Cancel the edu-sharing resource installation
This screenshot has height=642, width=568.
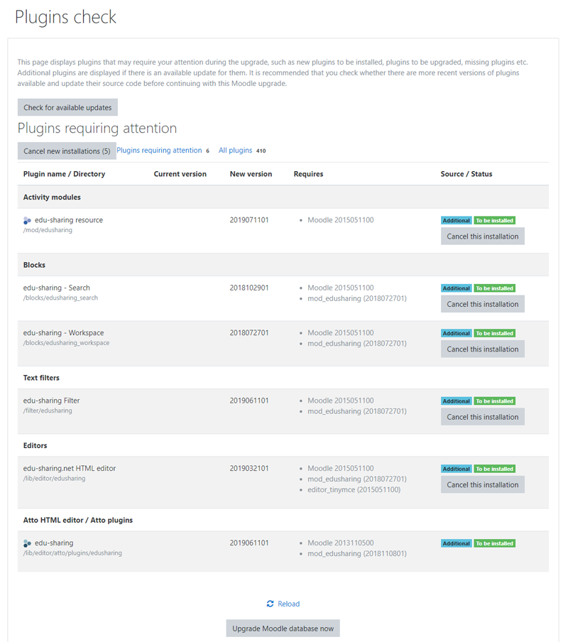point(482,236)
